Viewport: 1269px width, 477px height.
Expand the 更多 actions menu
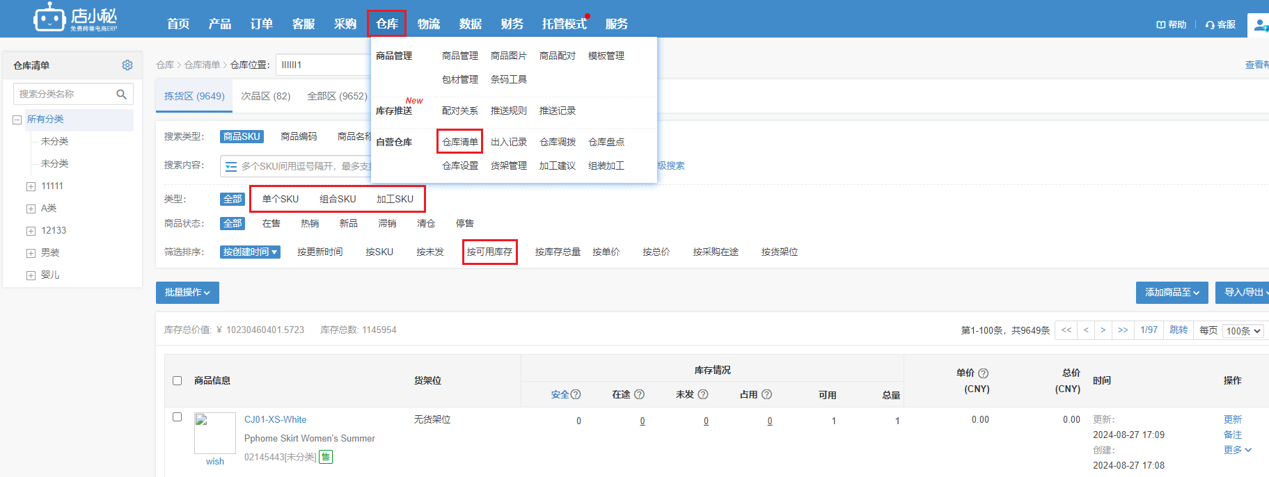click(1238, 450)
